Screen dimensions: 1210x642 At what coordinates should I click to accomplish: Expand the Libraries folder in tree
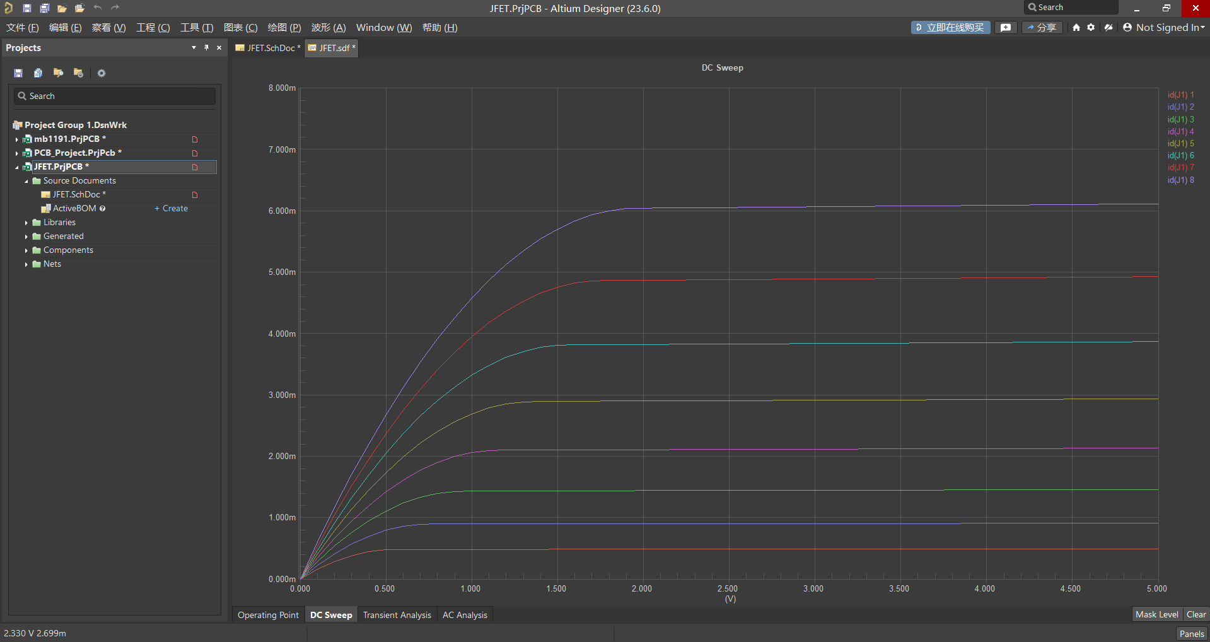(x=26, y=223)
